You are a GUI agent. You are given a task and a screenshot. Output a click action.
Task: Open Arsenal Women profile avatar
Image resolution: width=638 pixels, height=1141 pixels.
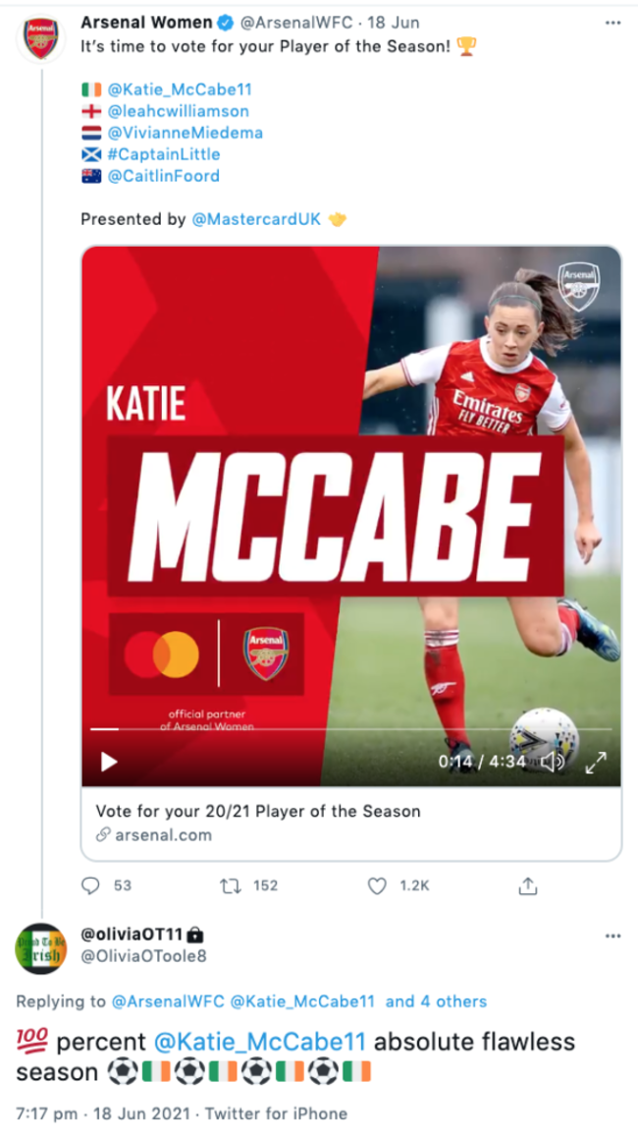point(40,38)
